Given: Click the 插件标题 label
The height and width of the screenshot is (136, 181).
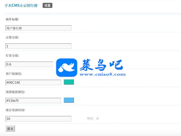Looking at the screenshot, I should (x=12, y=19).
